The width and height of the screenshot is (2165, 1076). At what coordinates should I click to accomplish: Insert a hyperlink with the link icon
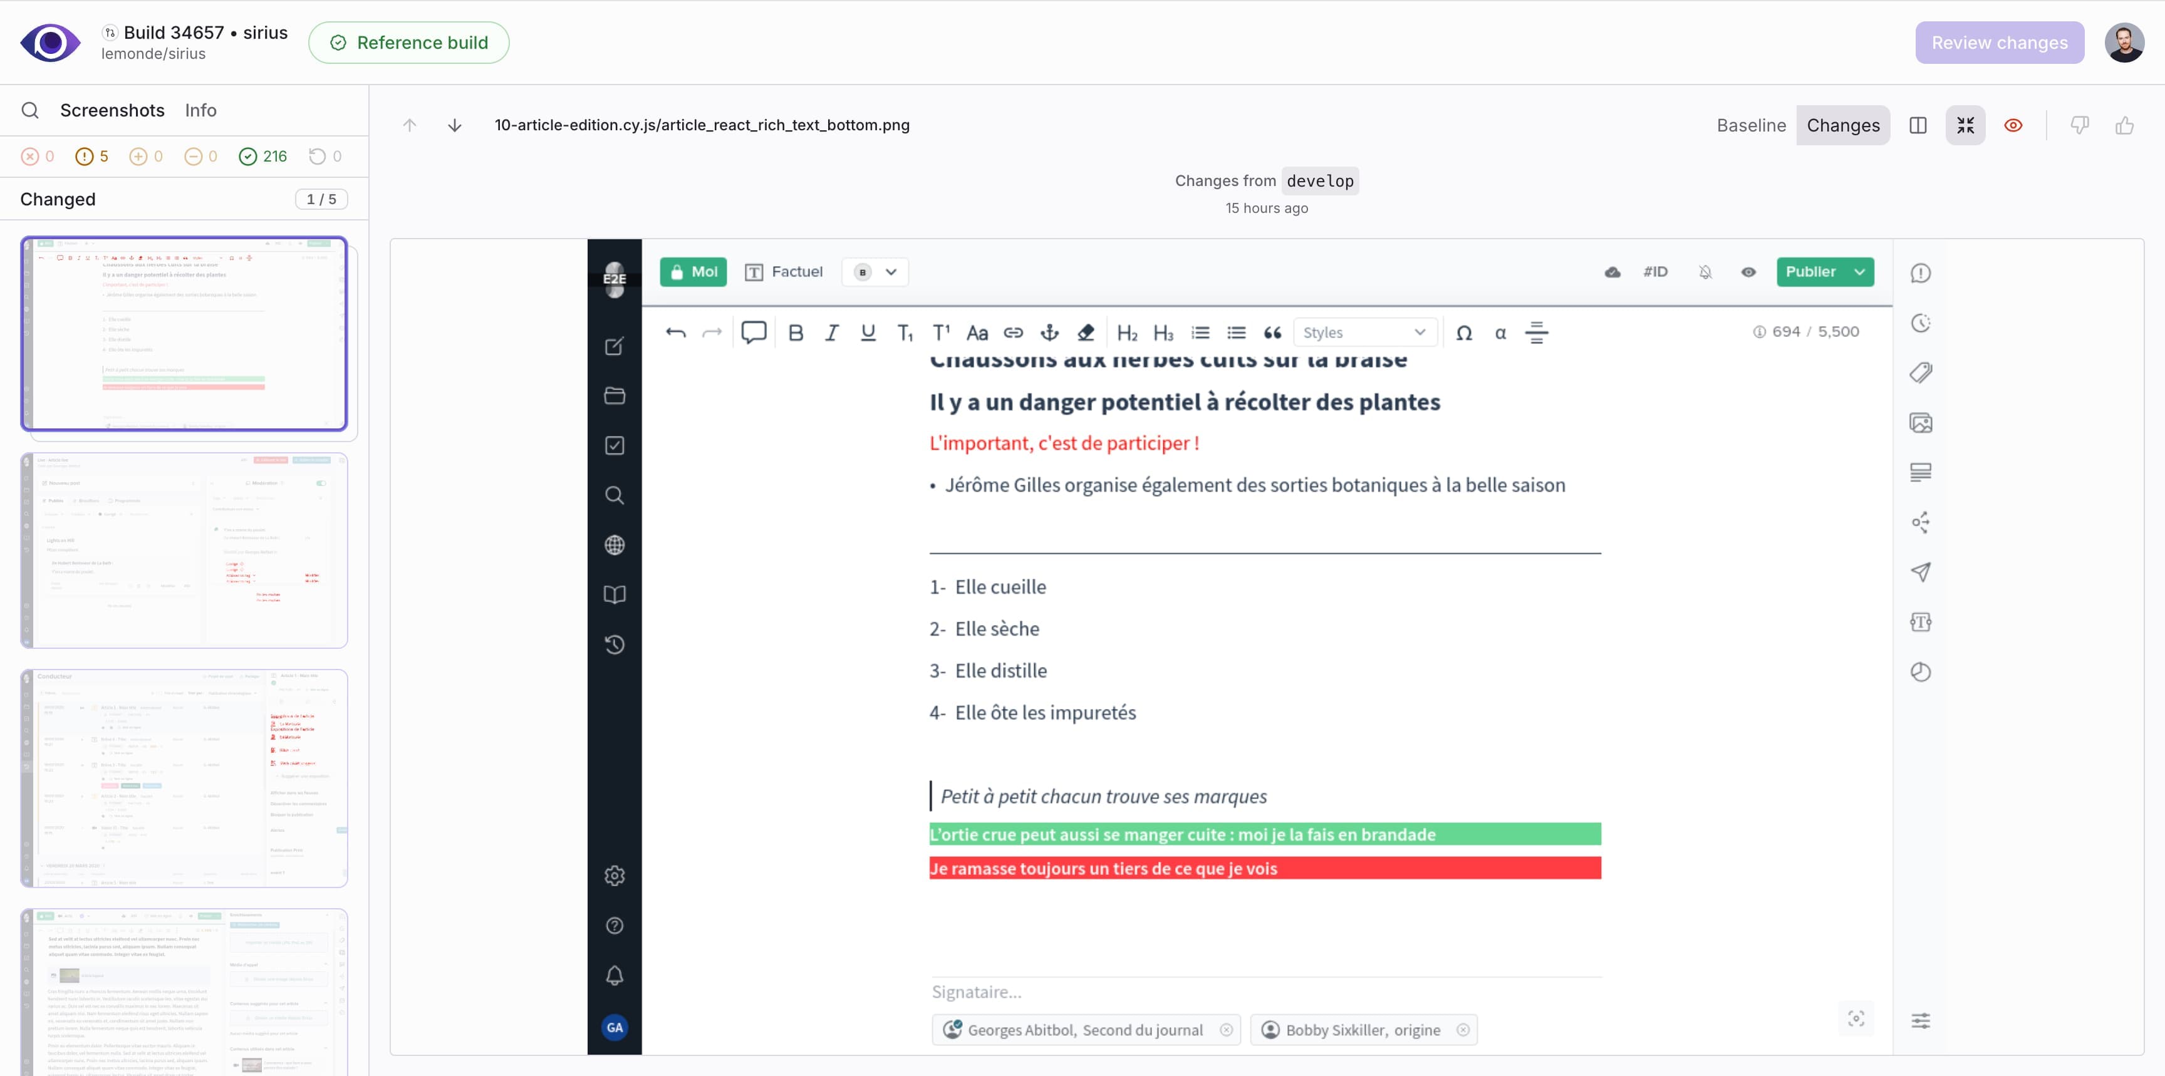click(x=1014, y=333)
